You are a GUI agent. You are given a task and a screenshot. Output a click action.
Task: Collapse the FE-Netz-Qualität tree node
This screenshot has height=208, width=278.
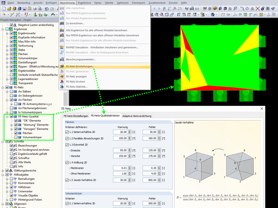(7, 116)
